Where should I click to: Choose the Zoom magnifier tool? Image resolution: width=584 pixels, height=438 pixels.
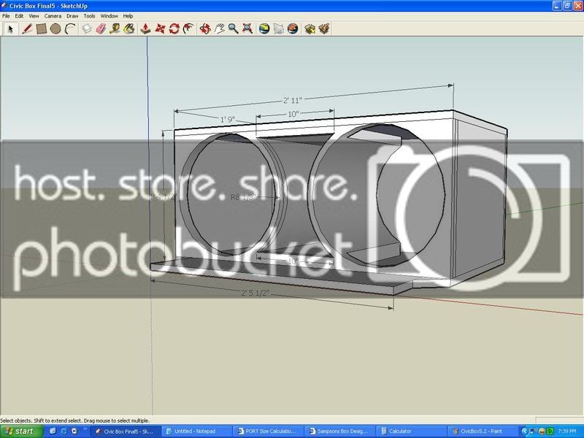coord(234,28)
